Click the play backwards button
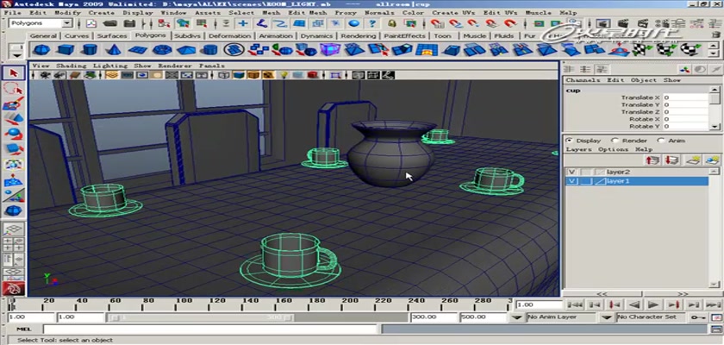 click(x=635, y=304)
